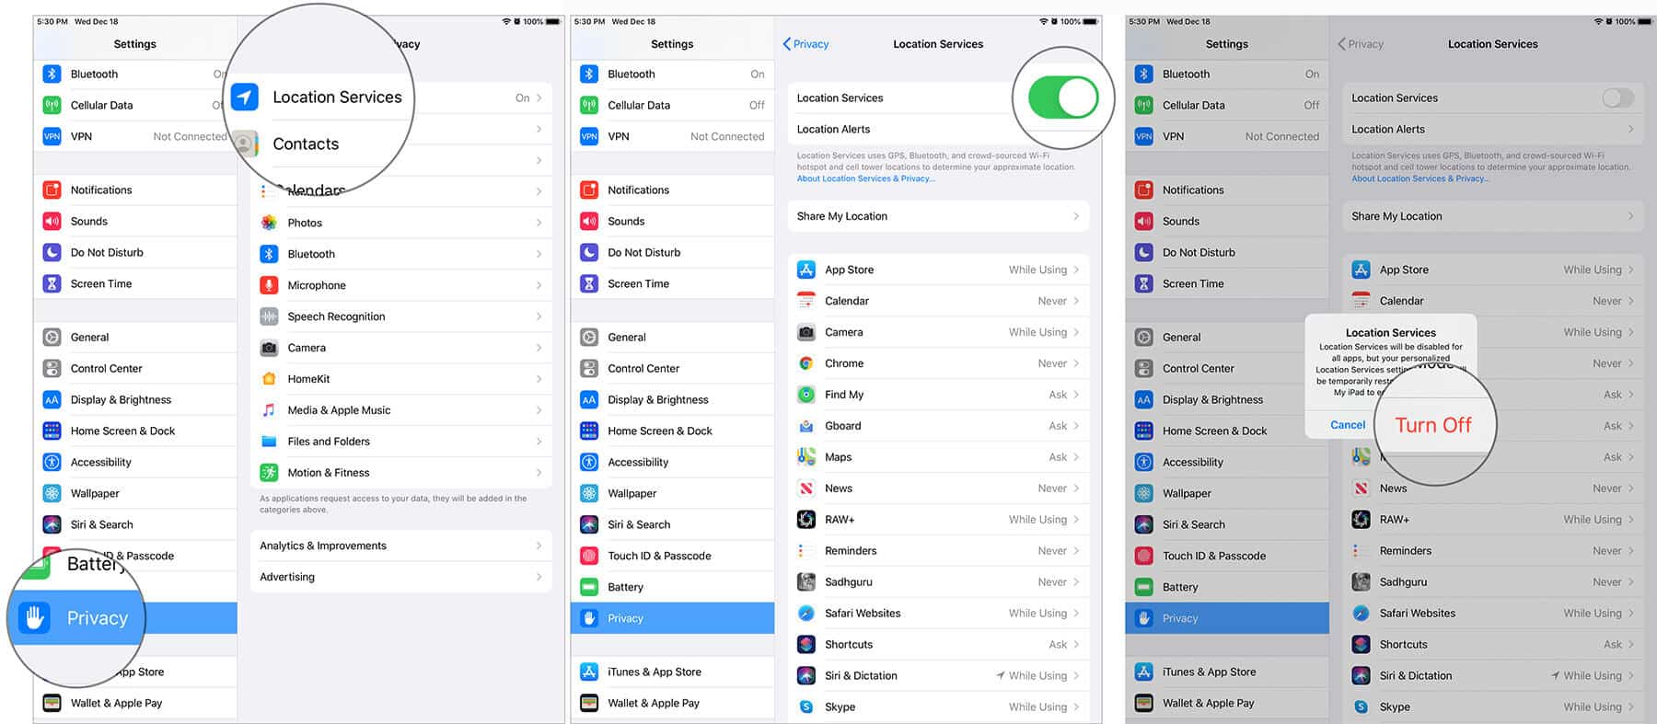This screenshot has width=1657, height=724.
Task: Tap Shortcuts icon in middle screenshot
Action: click(x=806, y=645)
